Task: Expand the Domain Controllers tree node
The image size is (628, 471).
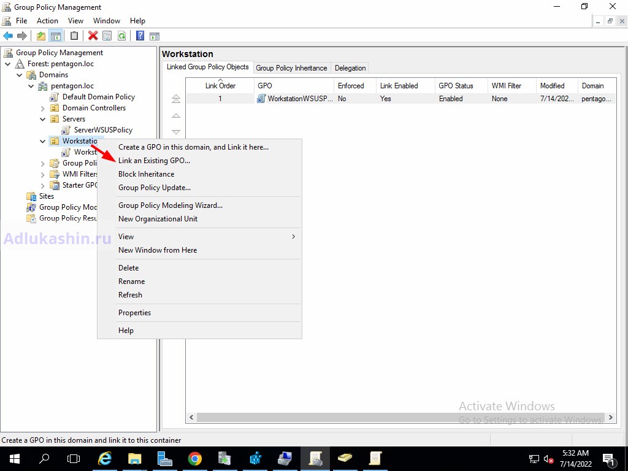Action: point(43,108)
